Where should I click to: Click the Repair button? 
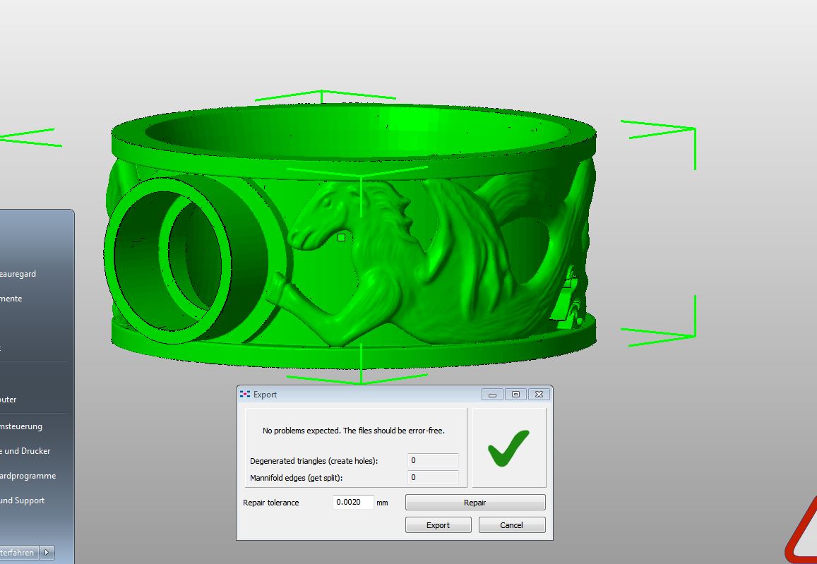point(475,503)
